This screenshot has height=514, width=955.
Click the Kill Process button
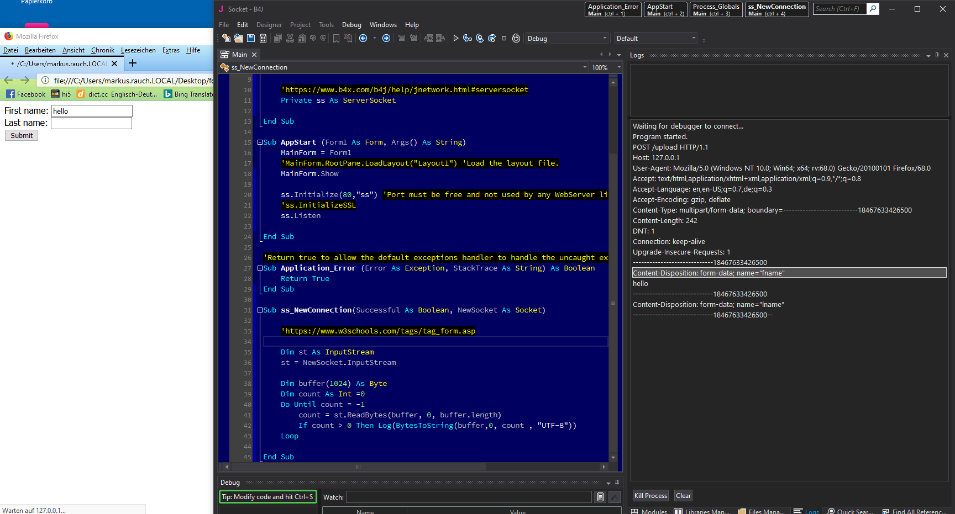coord(650,496)
